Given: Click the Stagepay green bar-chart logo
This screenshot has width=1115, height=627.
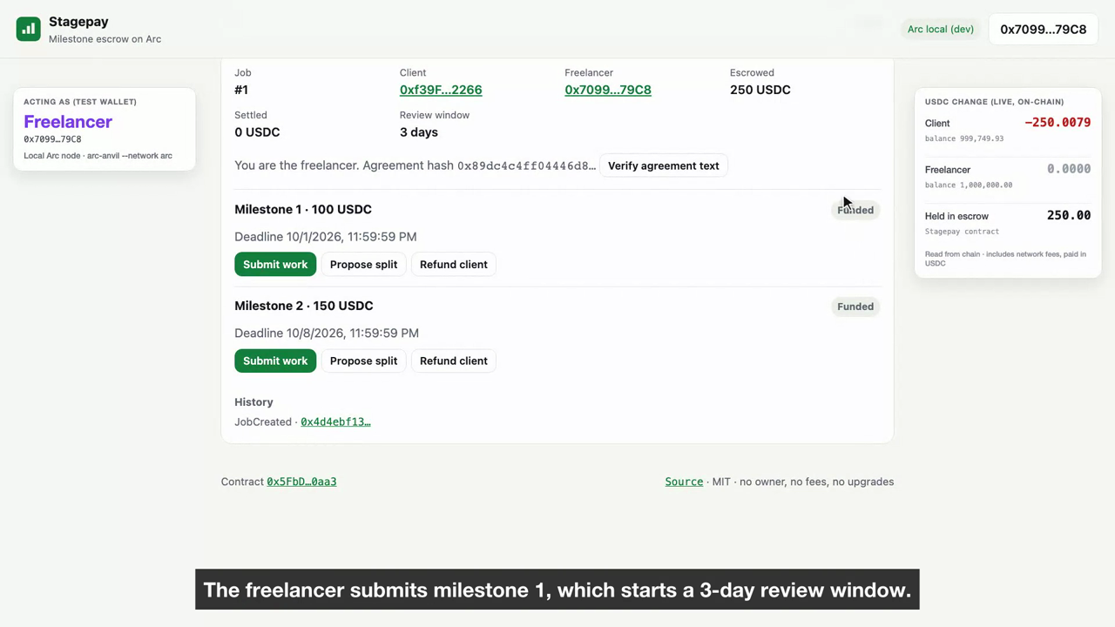Looking at the screenshot, I should [28, 29].
